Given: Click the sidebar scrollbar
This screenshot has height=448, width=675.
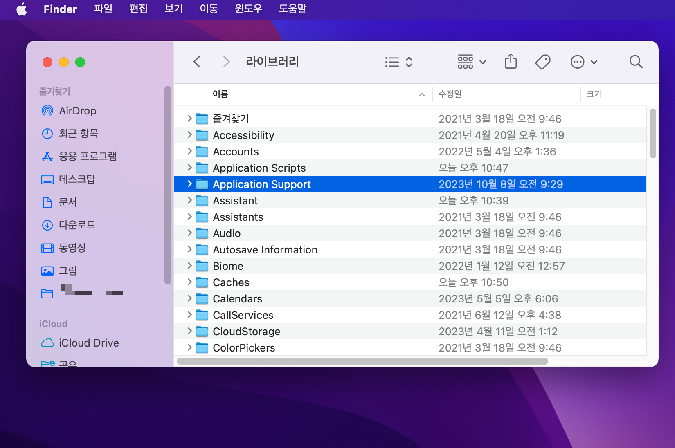Looking at the screenshot, I should pos(167,185).
